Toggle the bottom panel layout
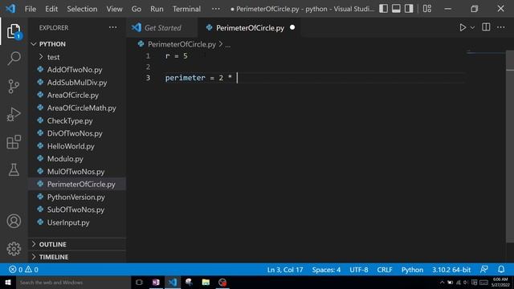Screen dimensions: 514x289 (396, 9)
